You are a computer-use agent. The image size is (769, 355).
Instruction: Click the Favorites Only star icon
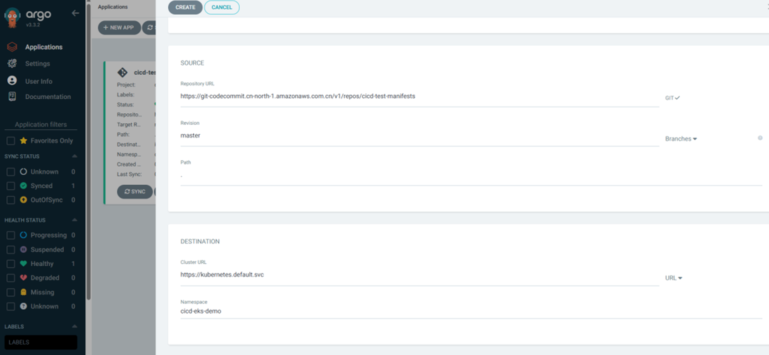(24, 141)
